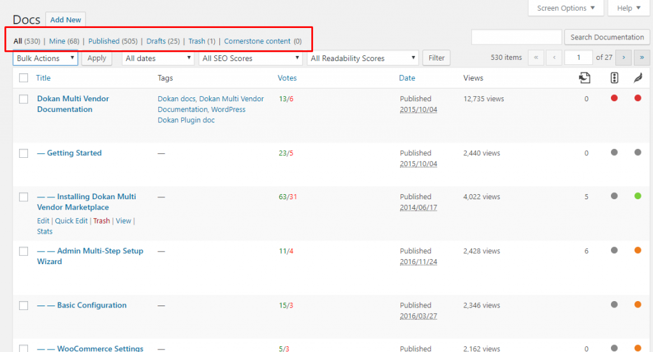Viewport: 653px width, 352px height.
Task: Go to next page arrow
Action: (x=624, y=57)
